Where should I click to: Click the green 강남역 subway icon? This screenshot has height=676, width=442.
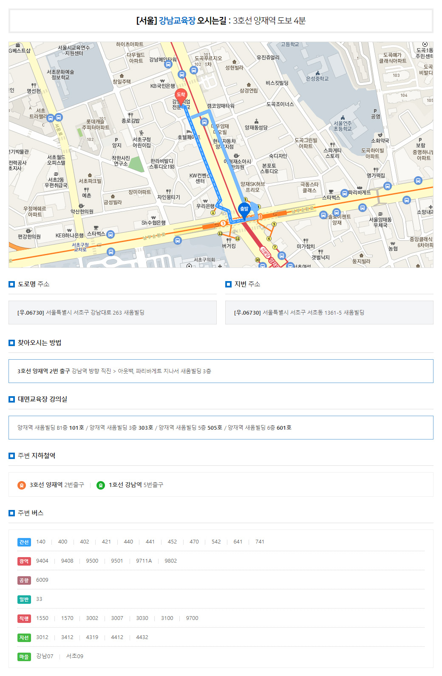coord(101,485)
